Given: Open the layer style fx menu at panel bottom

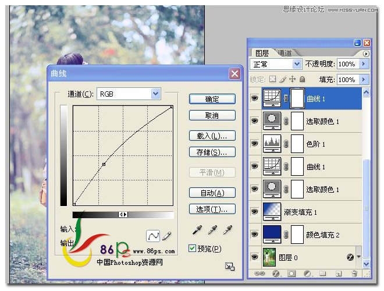Looking at the screenshot, I should tap(276, 274).
